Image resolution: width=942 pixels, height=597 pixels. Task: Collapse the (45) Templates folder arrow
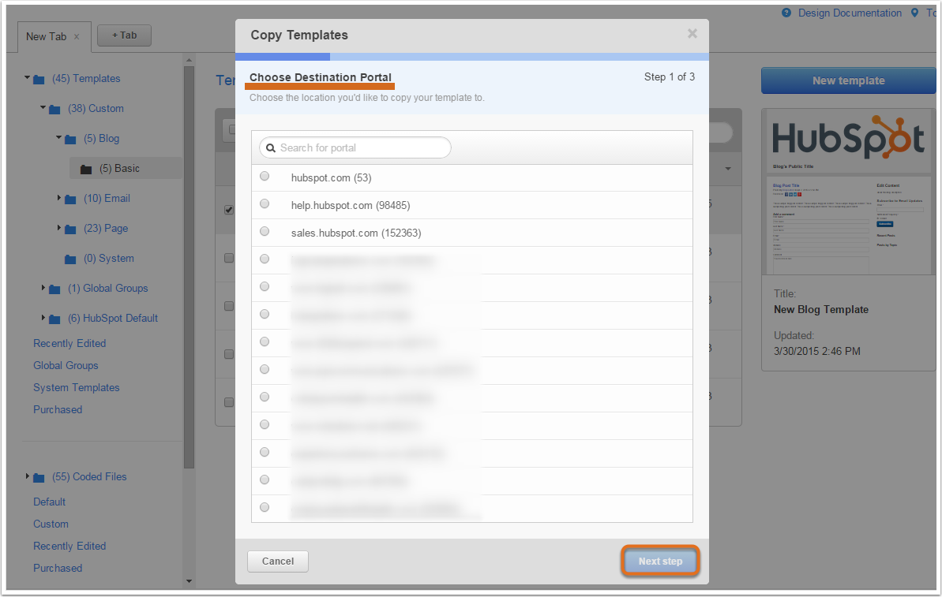click(x=27, y=77)
